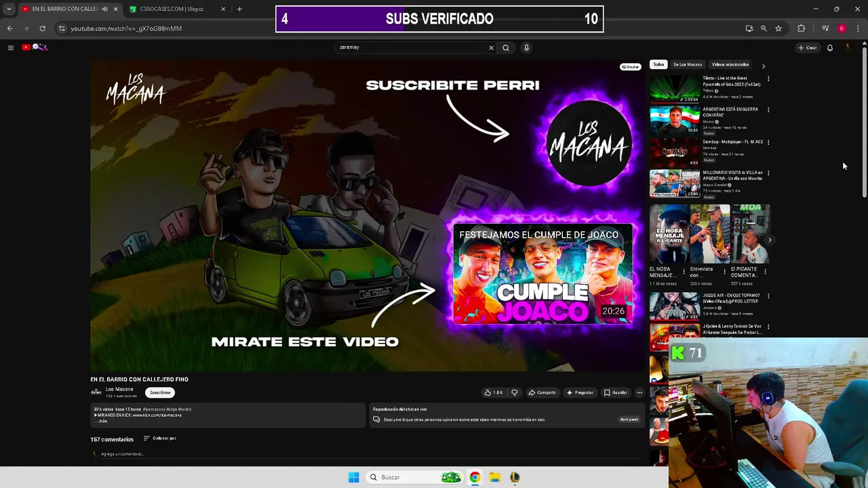The height and width of the screenshot is (488, 868).
Task: Open options for Tiësto Giza video
Action: [x=768, y=79]
